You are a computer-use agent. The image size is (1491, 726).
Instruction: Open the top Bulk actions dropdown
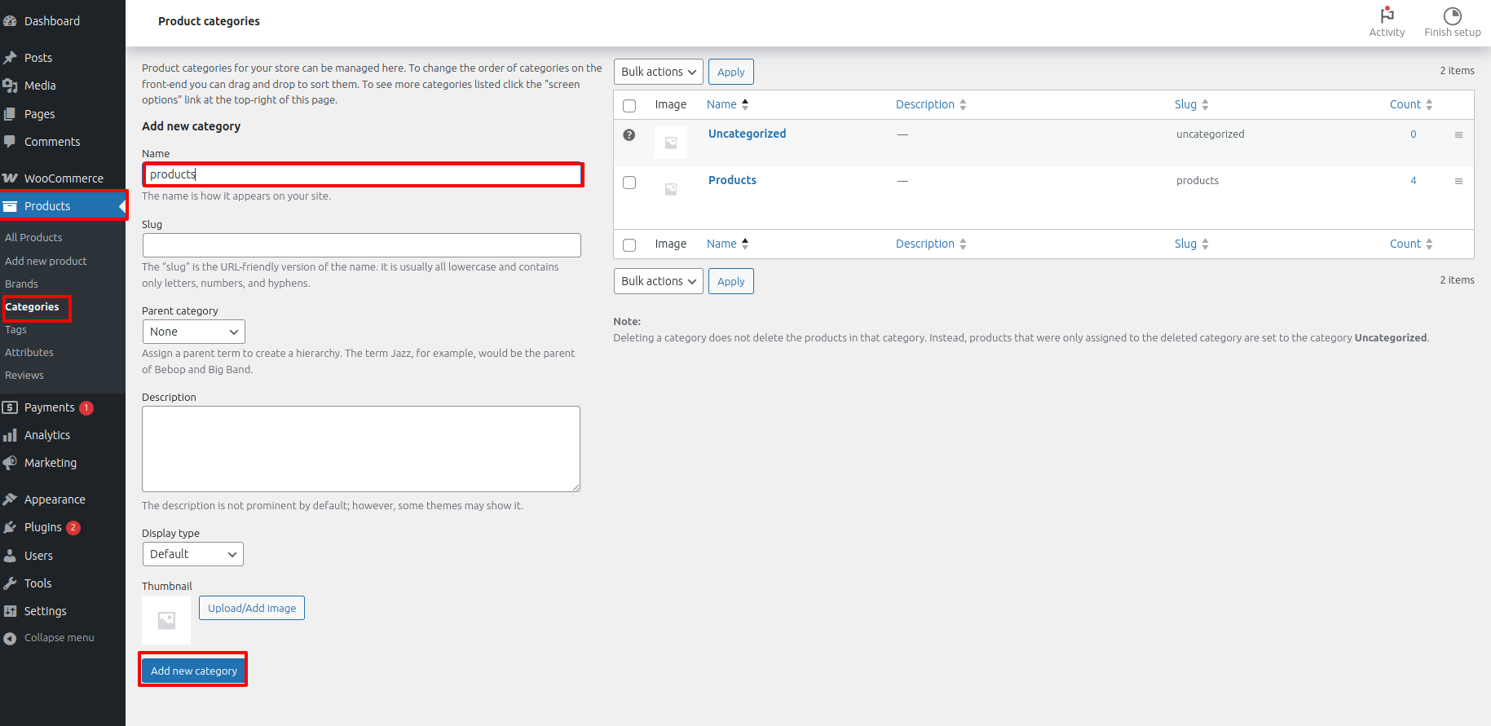click(x=658, y=72)
